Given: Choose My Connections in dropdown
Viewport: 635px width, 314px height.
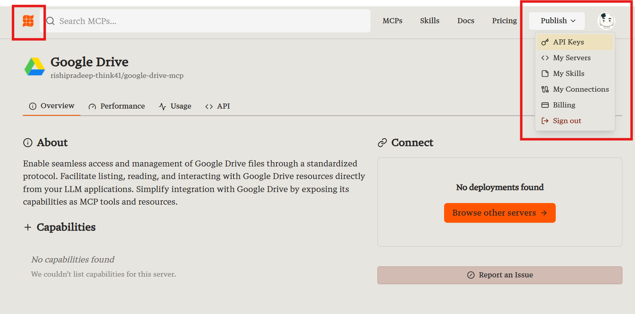Looking at the screenshot, I should (x=581, y=89).
